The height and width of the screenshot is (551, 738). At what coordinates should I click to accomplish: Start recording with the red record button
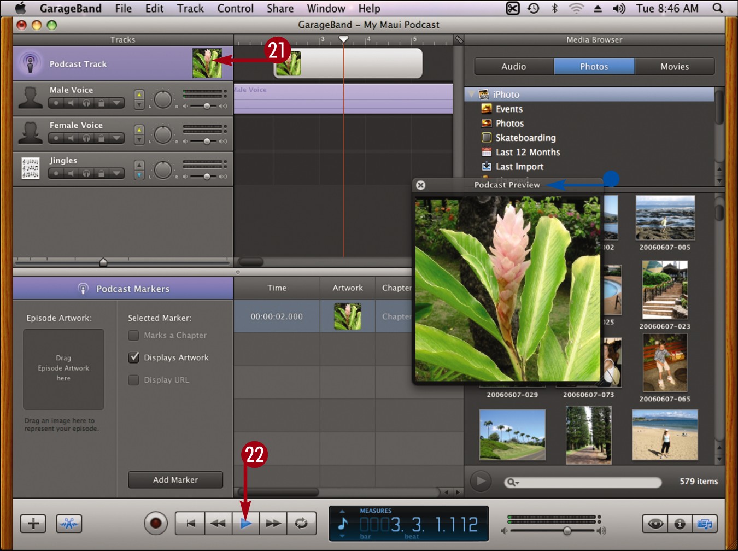(156, 523)
